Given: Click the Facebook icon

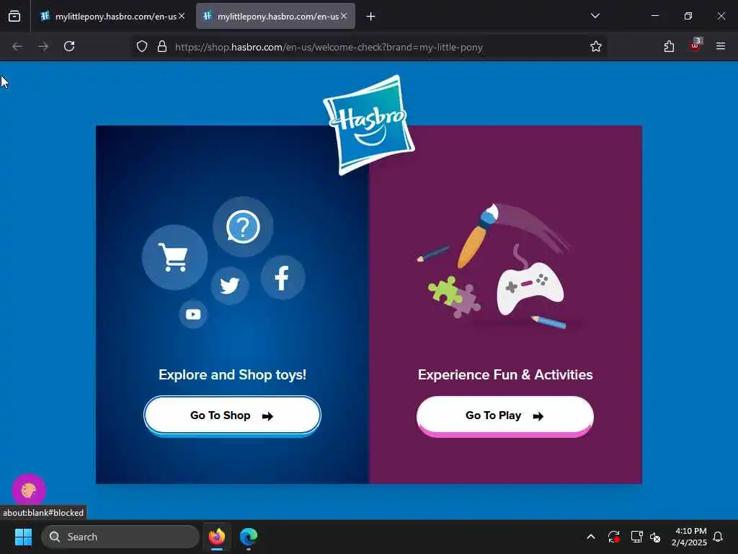Looking at the screenshot, I should [283, 278].
